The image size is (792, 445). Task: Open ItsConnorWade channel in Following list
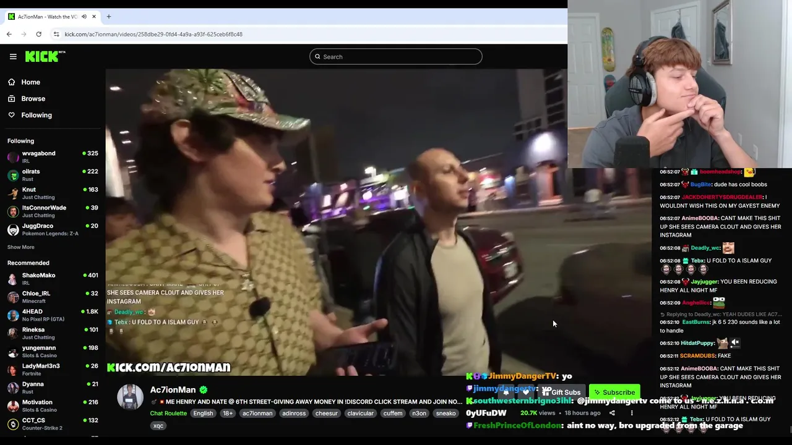point(53,211)
